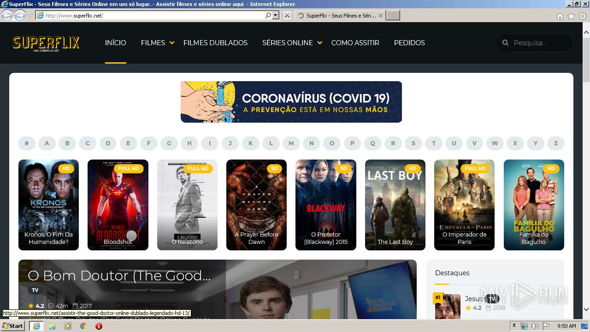
Task: Open SÉRIES ONLINE menu item
Action: 288,43
